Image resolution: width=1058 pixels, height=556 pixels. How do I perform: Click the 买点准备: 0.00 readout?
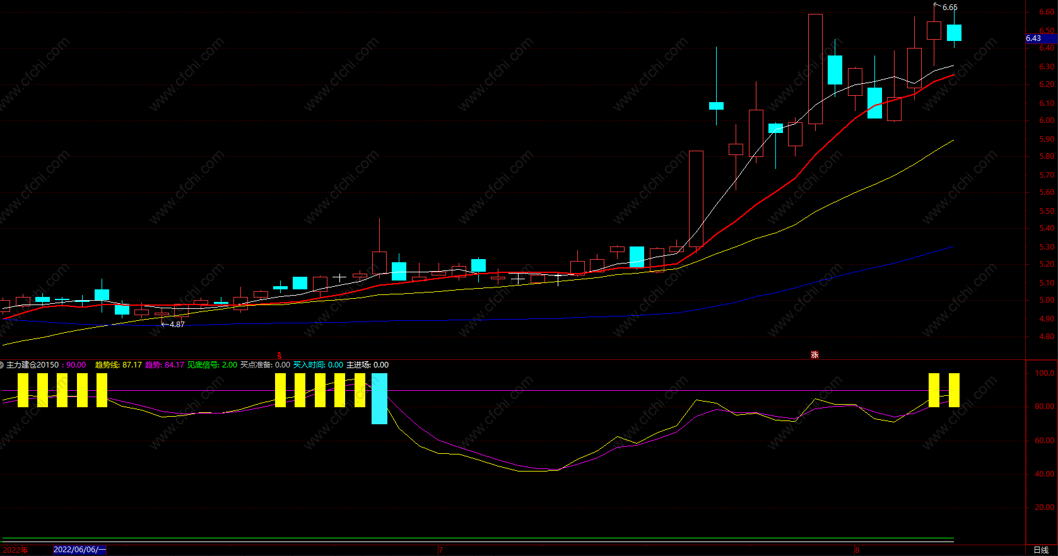click(265, 365)
